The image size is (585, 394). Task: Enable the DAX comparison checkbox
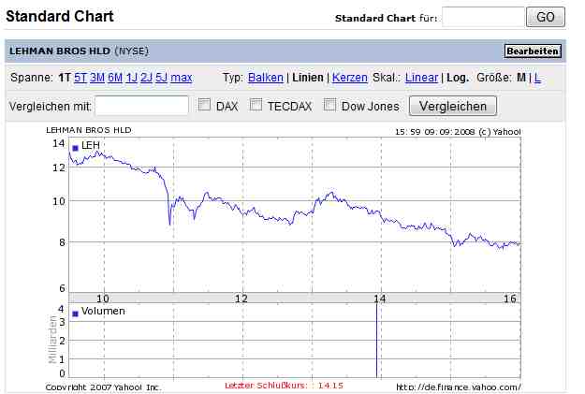pyautogui.click(x=204, y=104)
